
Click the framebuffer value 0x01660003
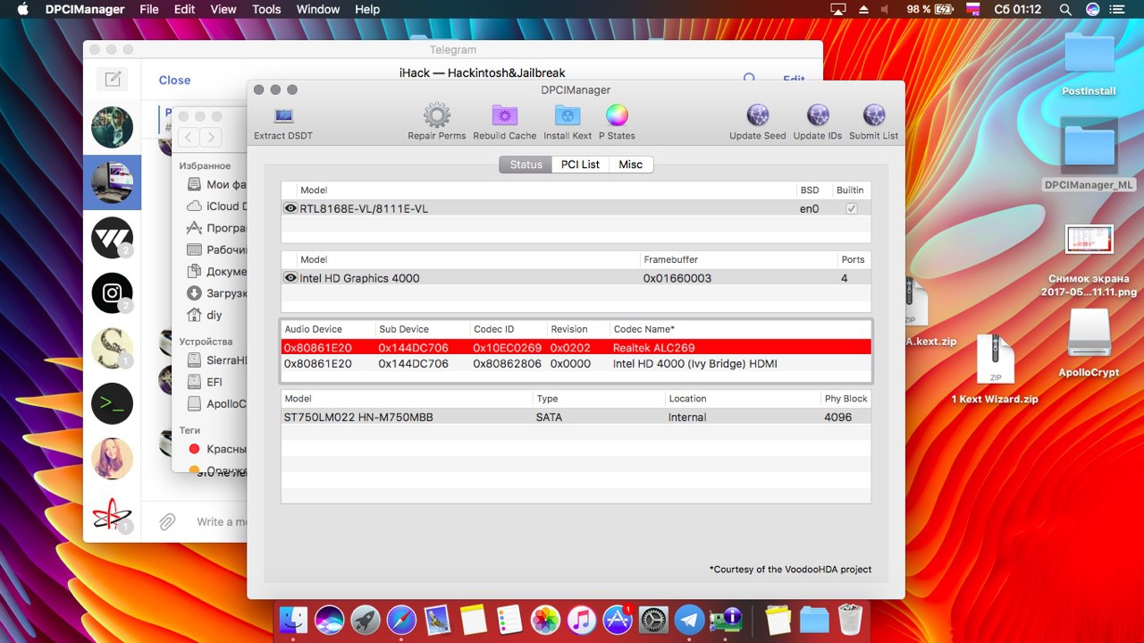click(677, 278)
